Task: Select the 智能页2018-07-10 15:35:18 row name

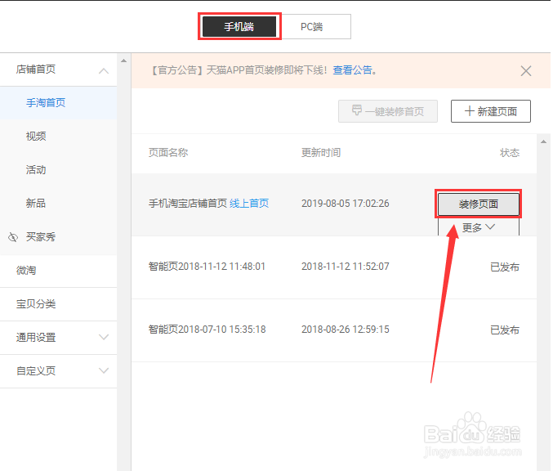Action: tap(207, 330)
